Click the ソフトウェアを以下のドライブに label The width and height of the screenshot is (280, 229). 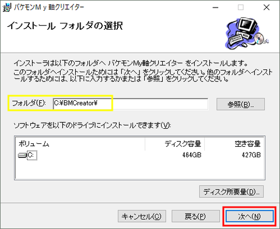(x=92, y=125)
